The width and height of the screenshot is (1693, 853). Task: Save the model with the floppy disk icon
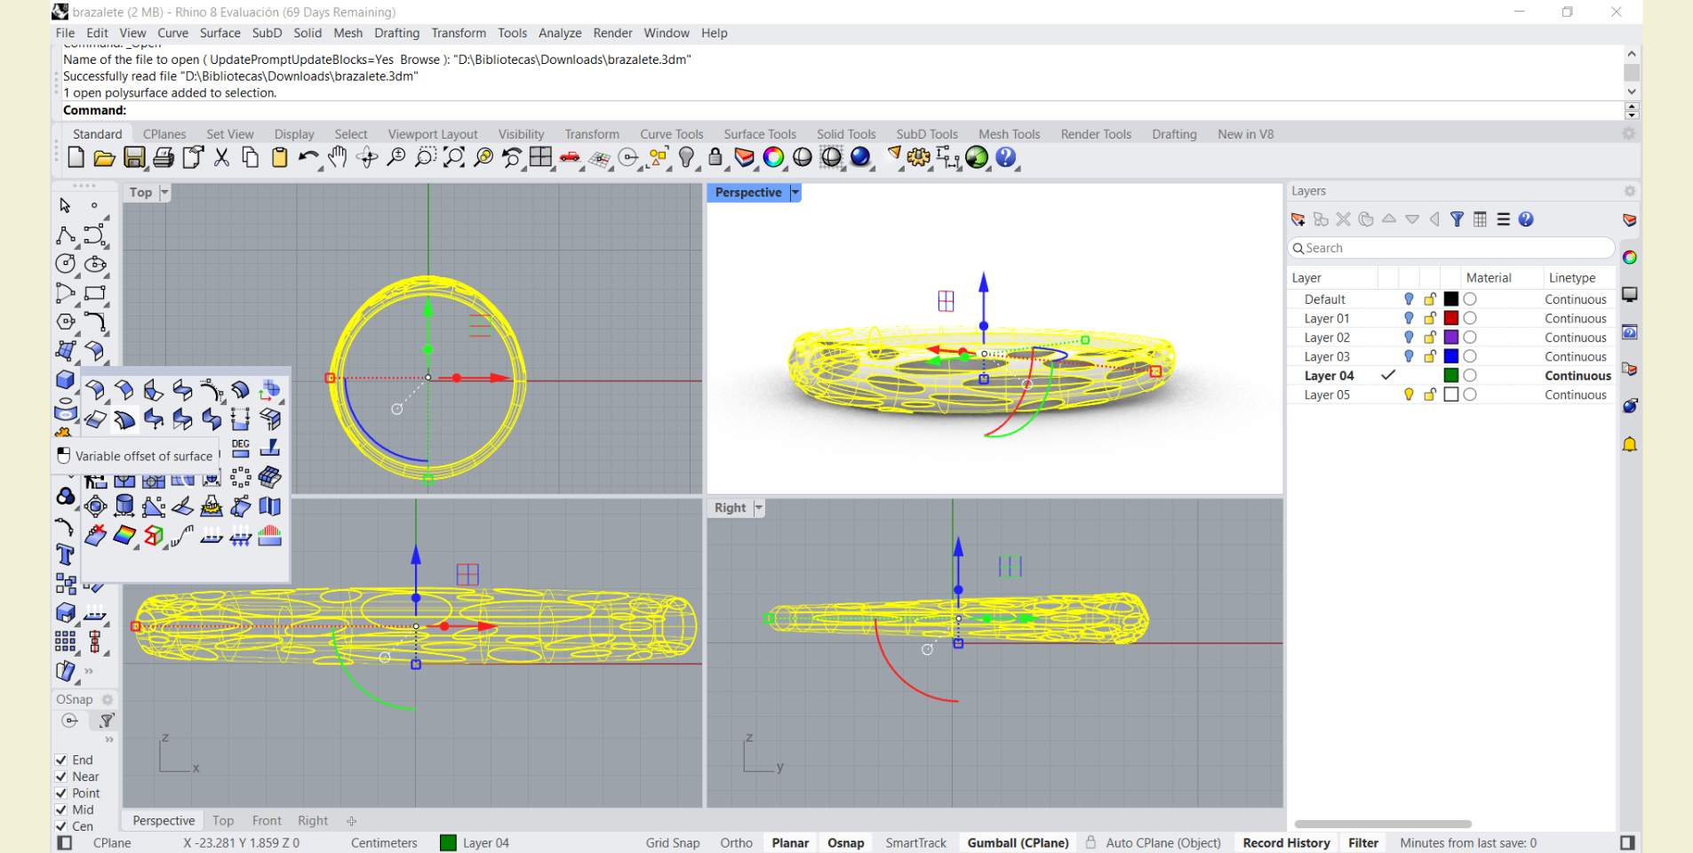(134, 158)
